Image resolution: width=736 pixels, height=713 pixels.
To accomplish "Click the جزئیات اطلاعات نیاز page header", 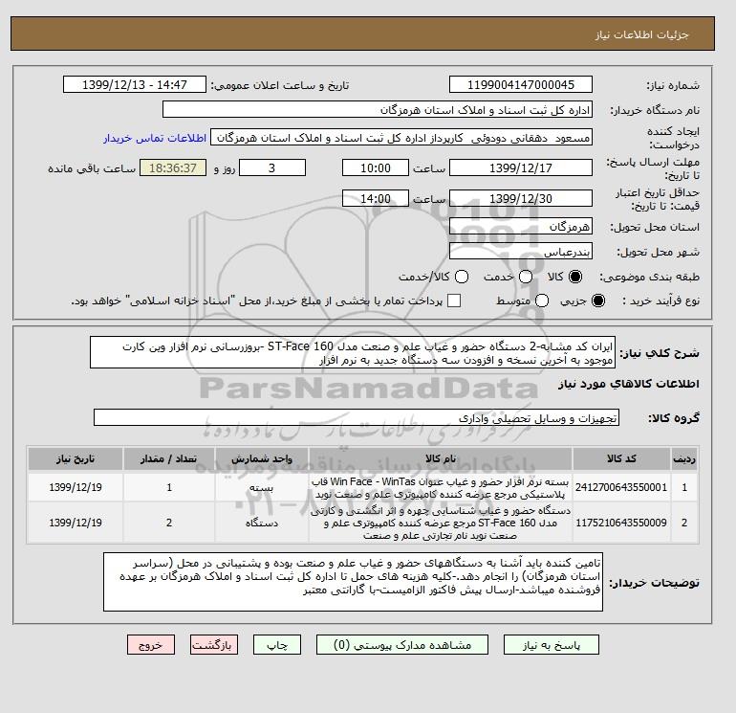I will pos(641,34).
